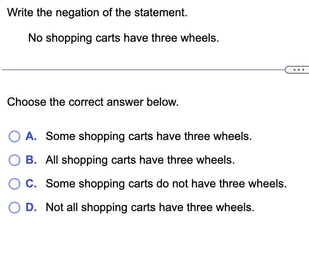Click the word 'negation' in the instruction
This screenshot has height=280, width=309.
(x=77, y=13)
